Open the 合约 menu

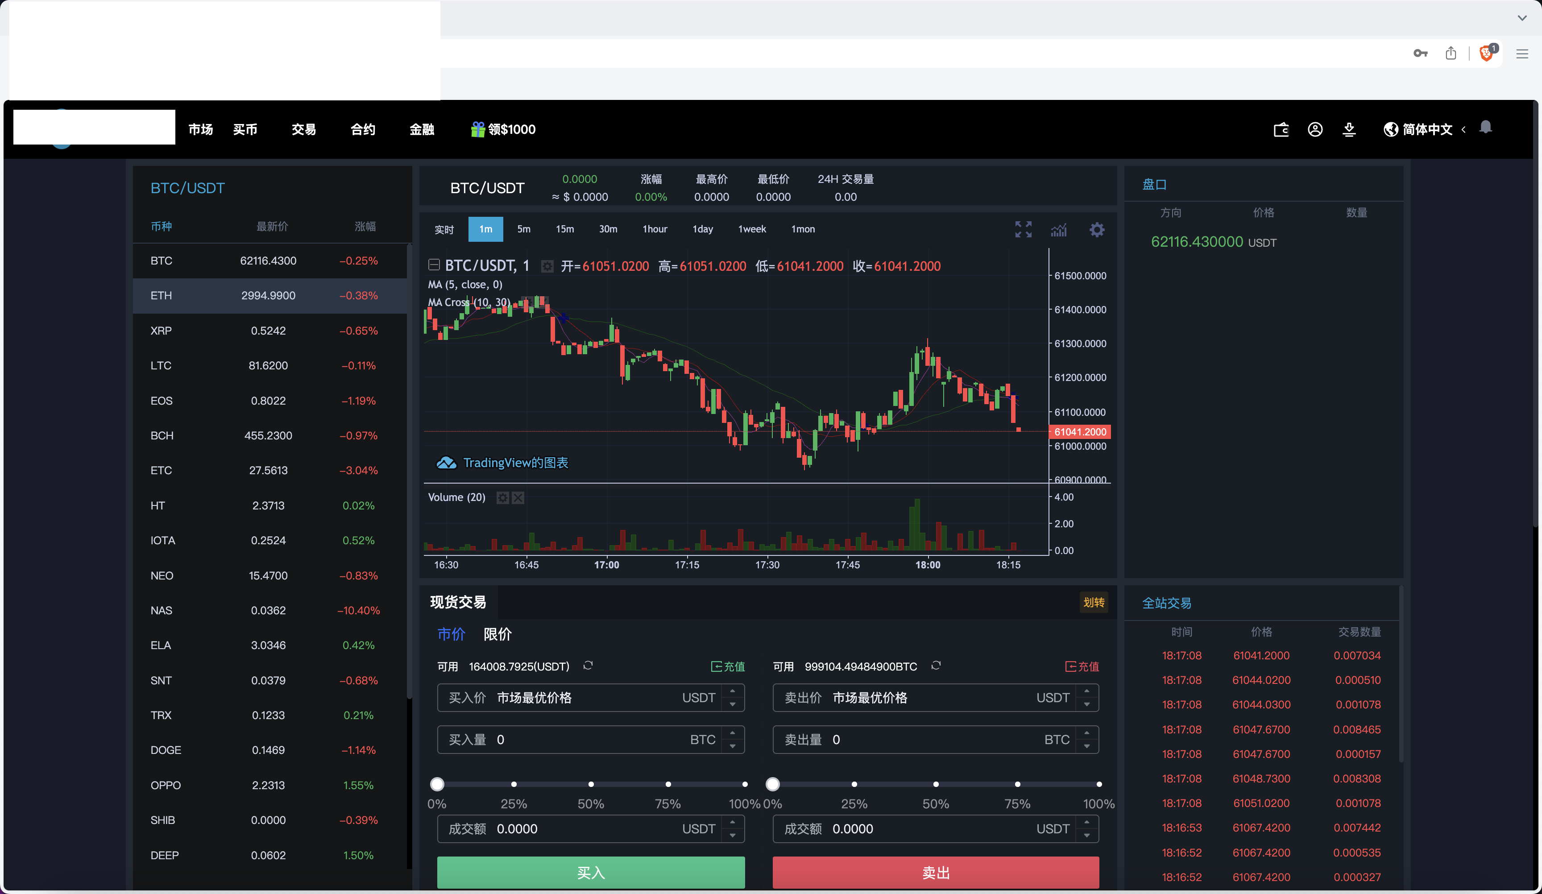point(363,130)
